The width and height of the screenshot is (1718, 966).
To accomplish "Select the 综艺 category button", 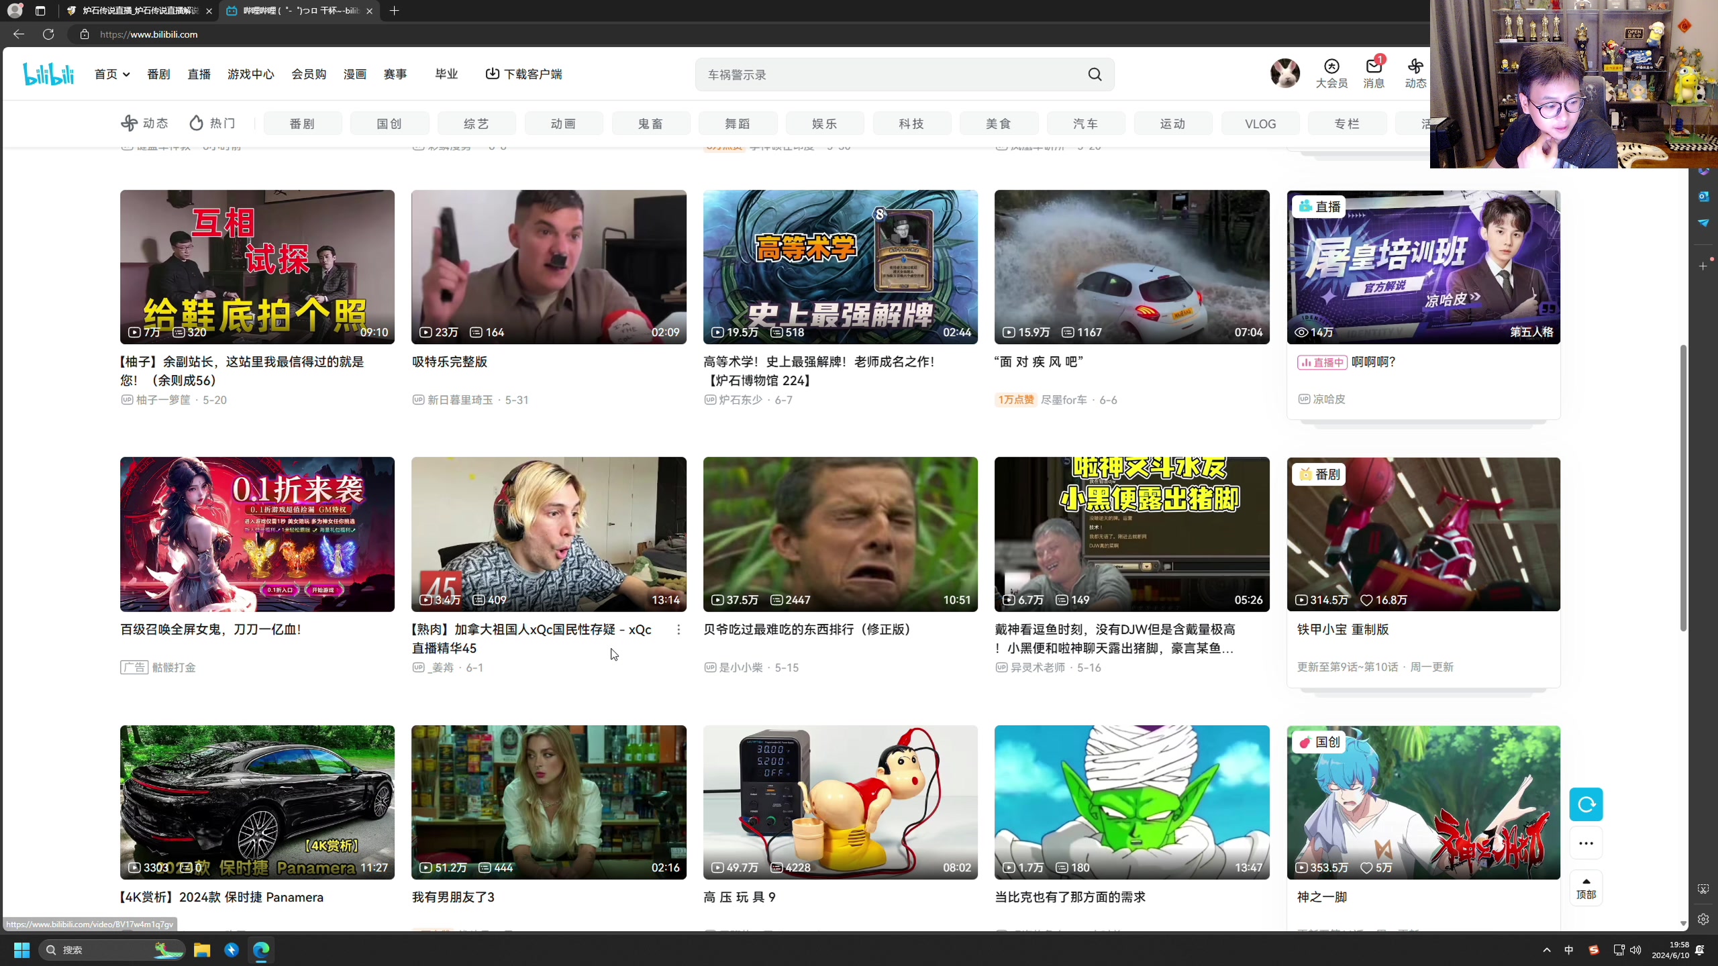I will coord(476,123).
